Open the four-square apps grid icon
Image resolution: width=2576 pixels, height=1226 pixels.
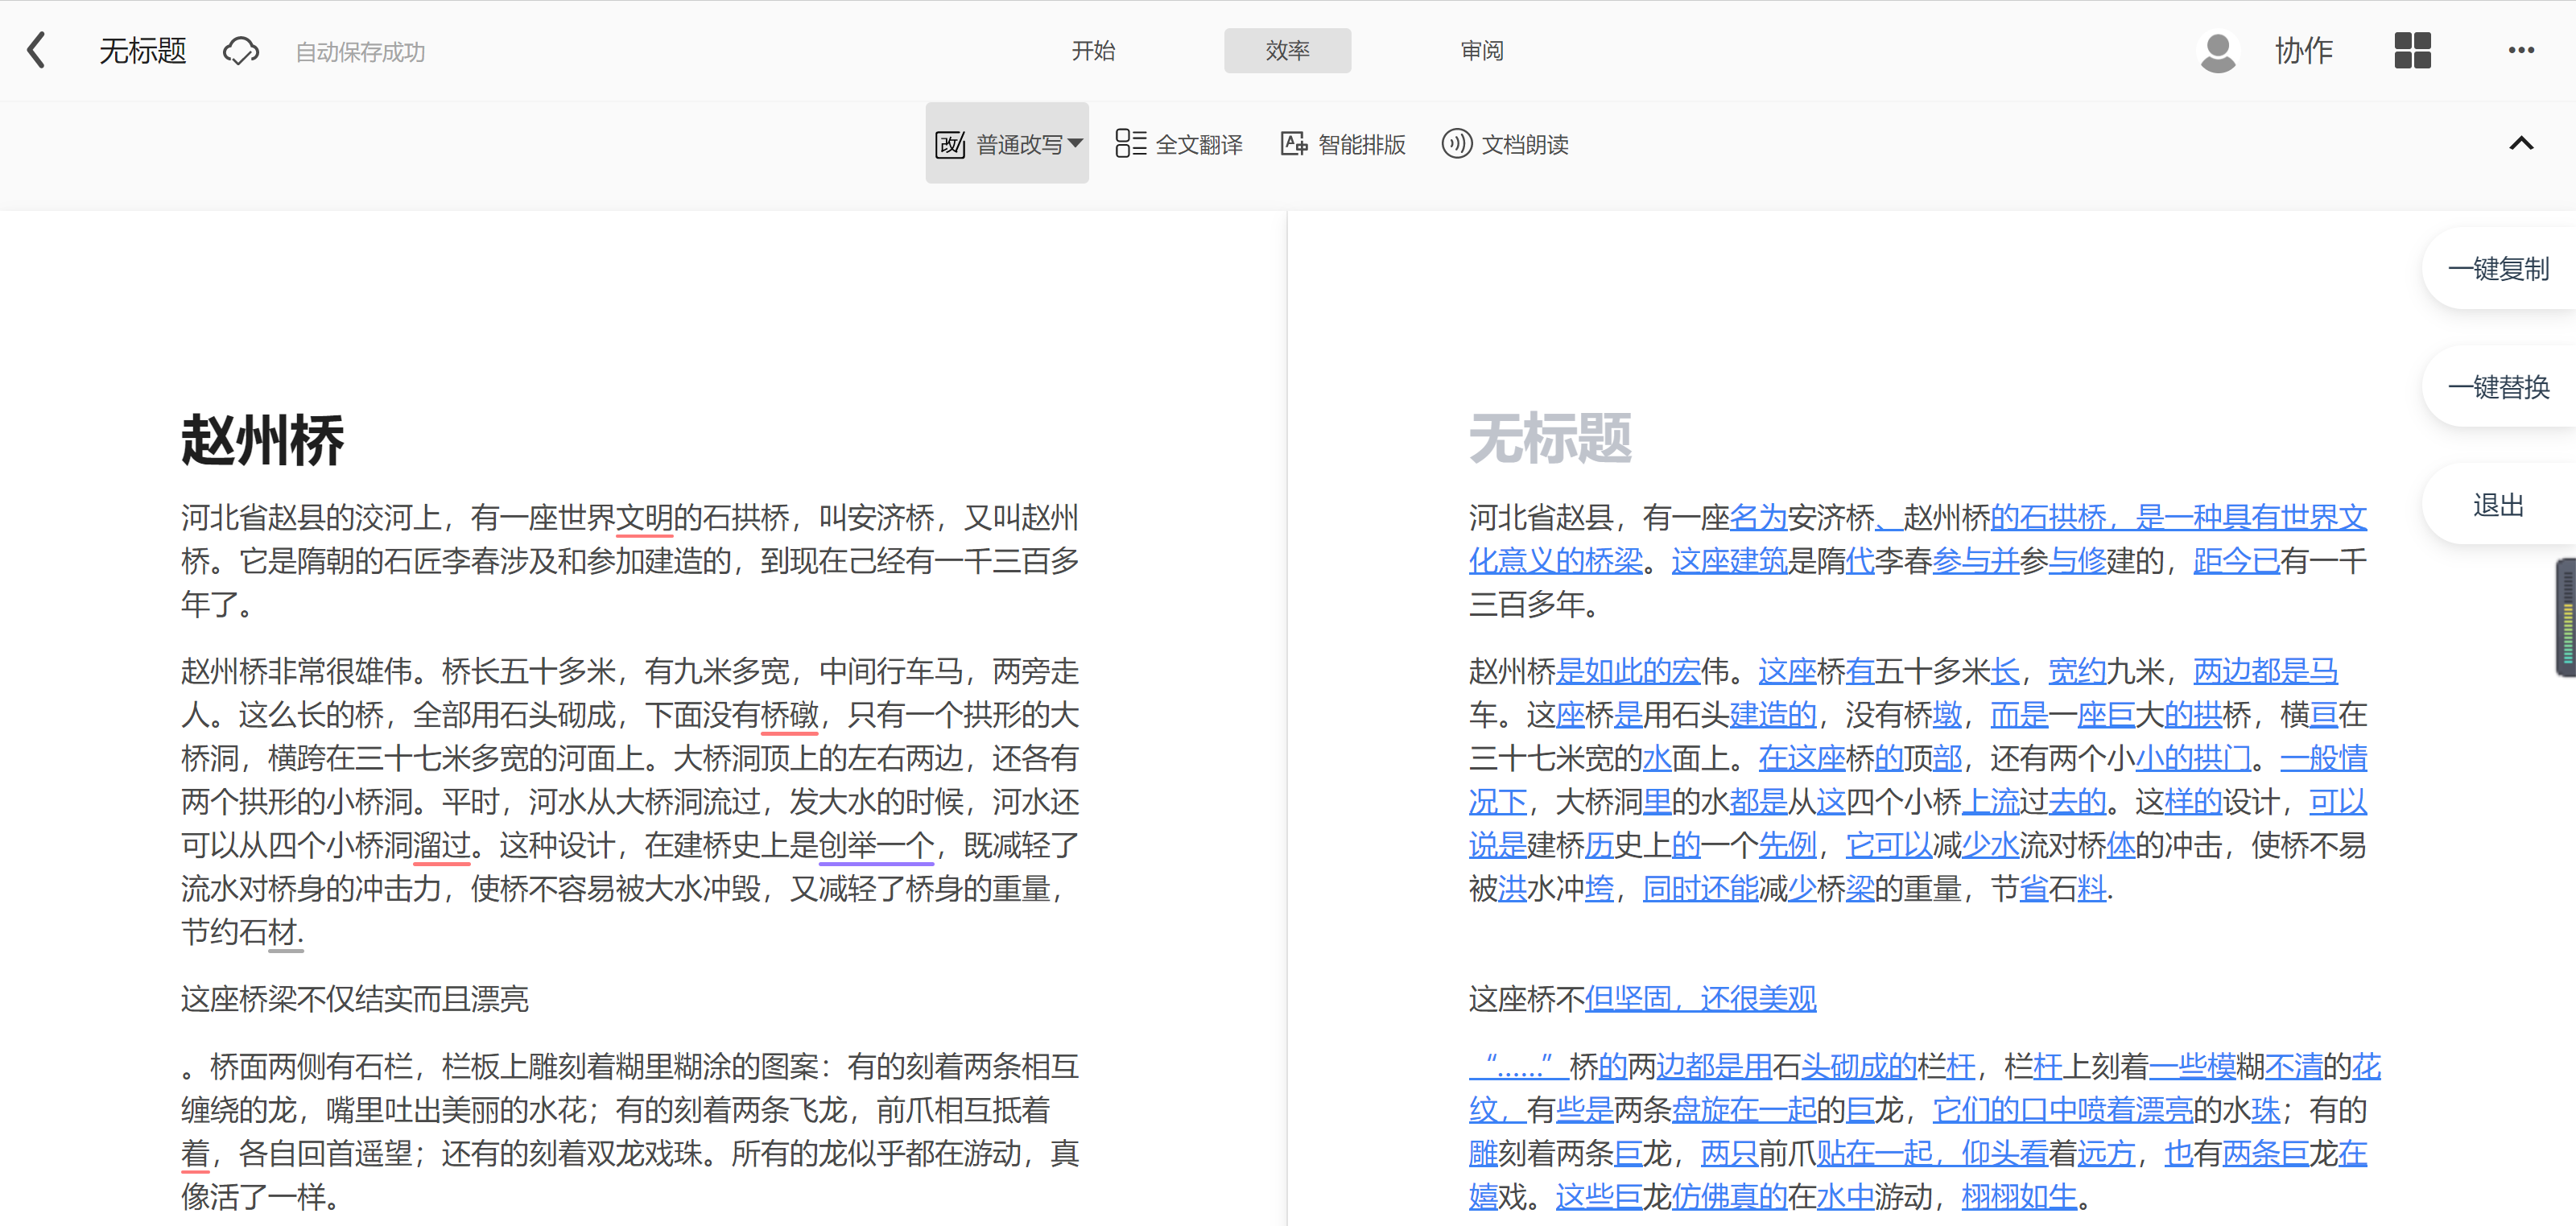2412,50
